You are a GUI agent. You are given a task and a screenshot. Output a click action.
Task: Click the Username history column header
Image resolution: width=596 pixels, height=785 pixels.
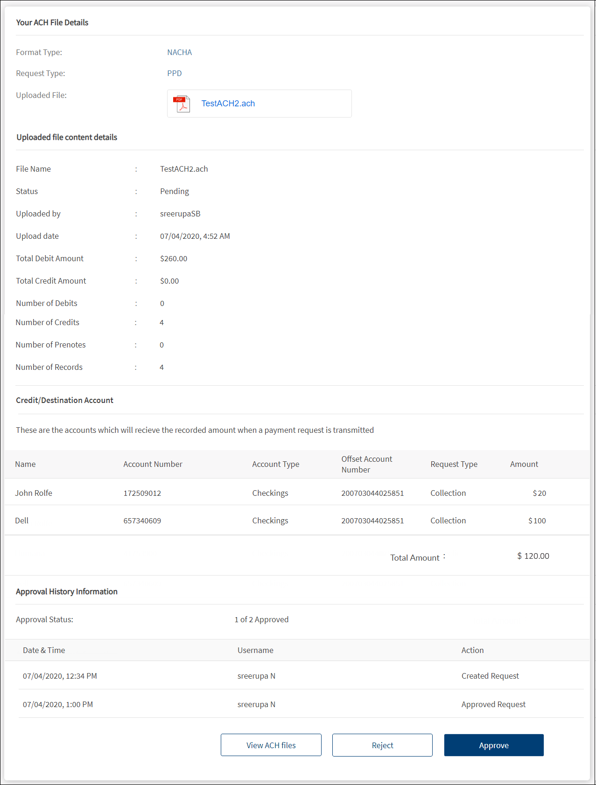point(255,650)
